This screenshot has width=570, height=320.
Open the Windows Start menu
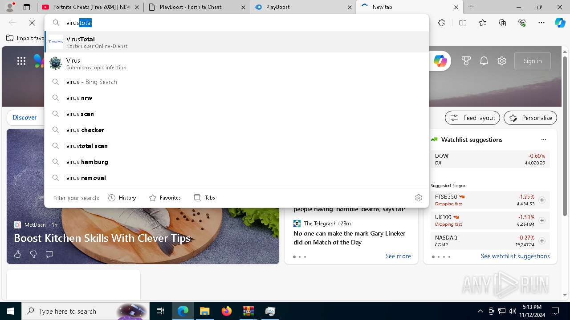coord(11,311)
